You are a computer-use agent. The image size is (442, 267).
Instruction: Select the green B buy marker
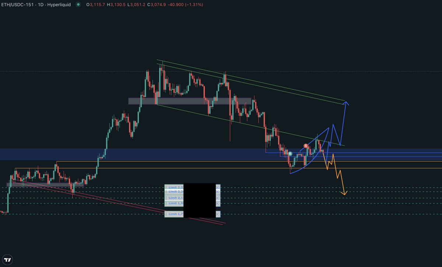[x=290, y=154]
